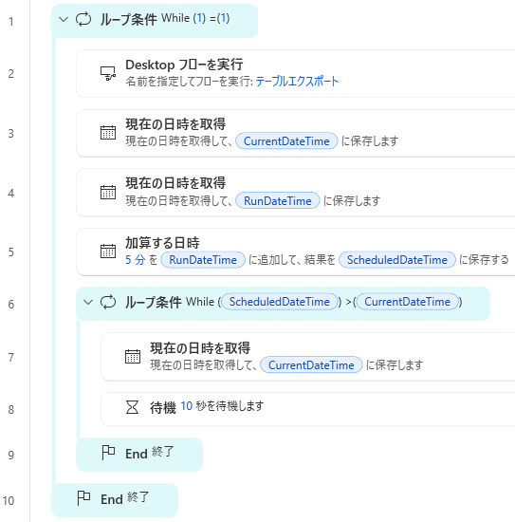Select line number 8 in the gutter
This screenshot has height=522, width=515.
click(11, 409)
